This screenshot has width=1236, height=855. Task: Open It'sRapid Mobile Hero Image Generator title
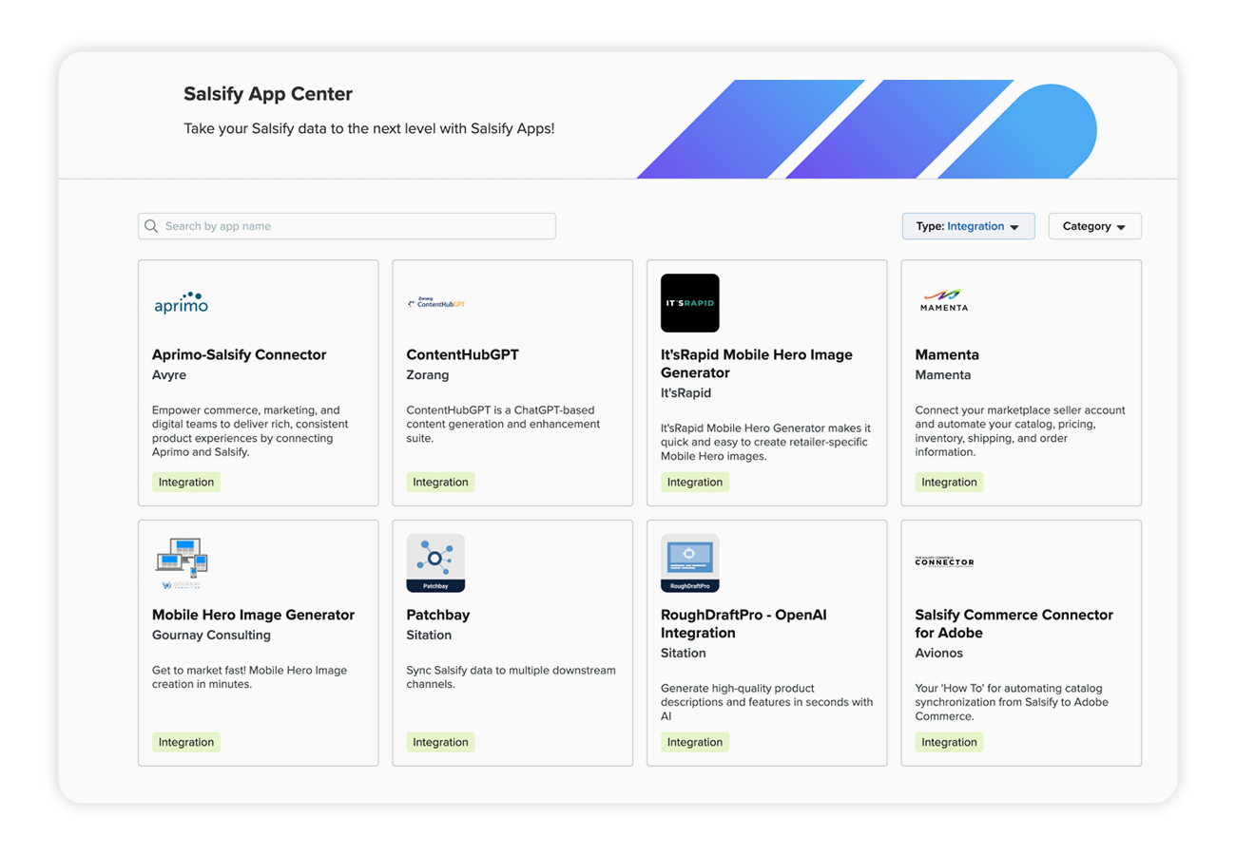(757, 364)
